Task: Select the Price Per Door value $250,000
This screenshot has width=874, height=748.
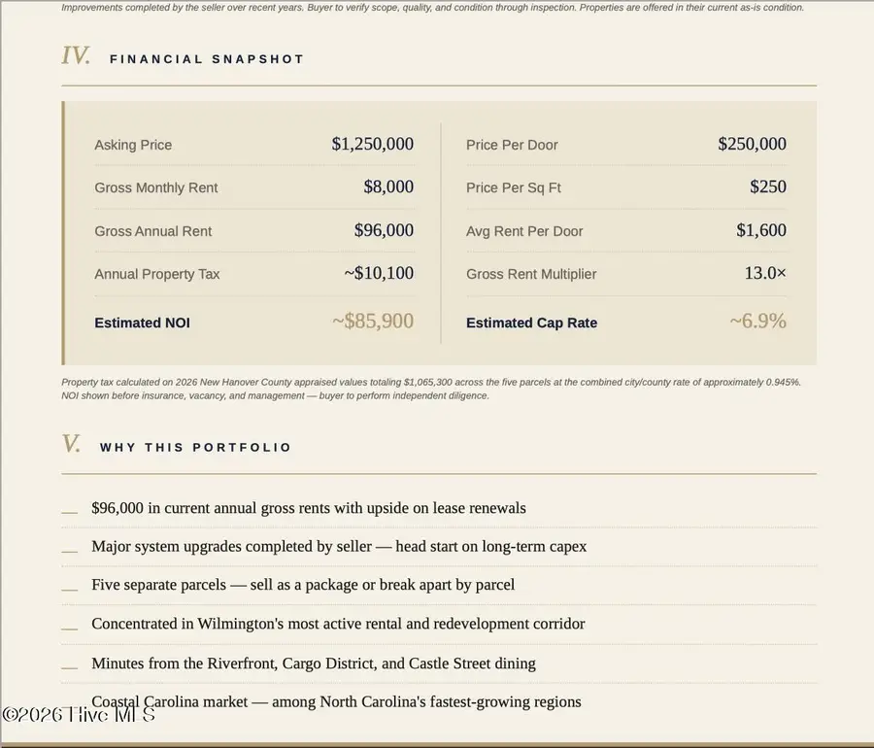Action: point(752,144)
